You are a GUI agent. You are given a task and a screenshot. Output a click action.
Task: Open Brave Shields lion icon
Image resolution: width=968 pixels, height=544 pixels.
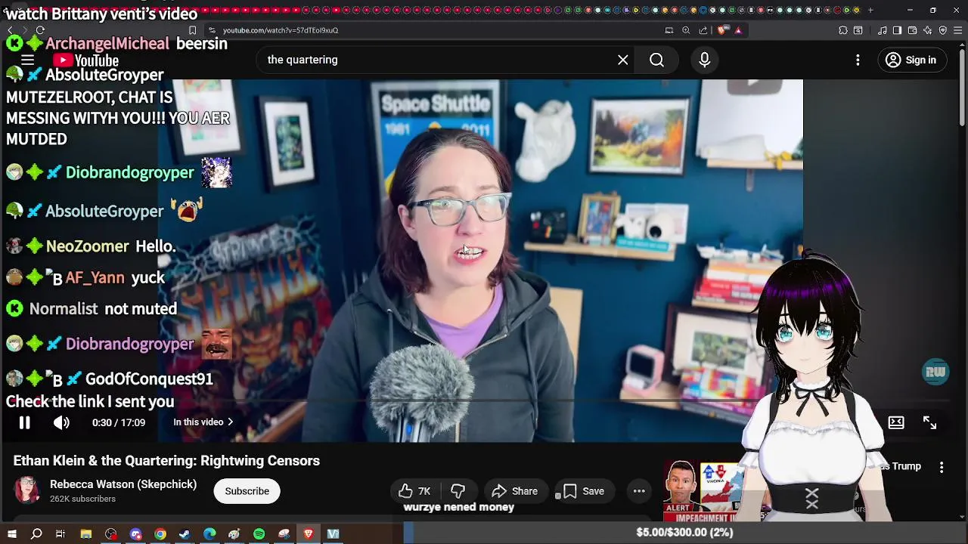(x=722, y=30)
